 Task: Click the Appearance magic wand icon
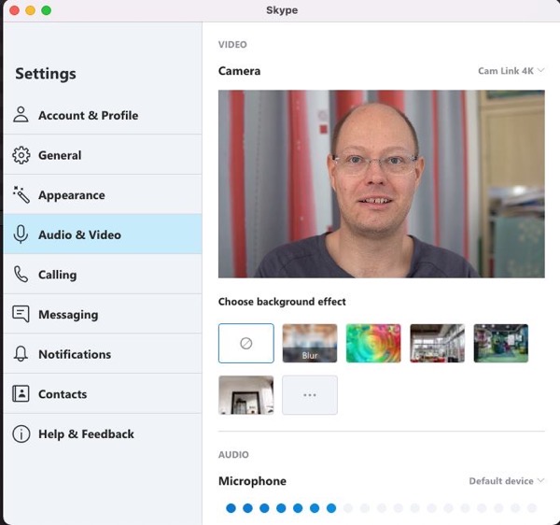click(21, 195)
